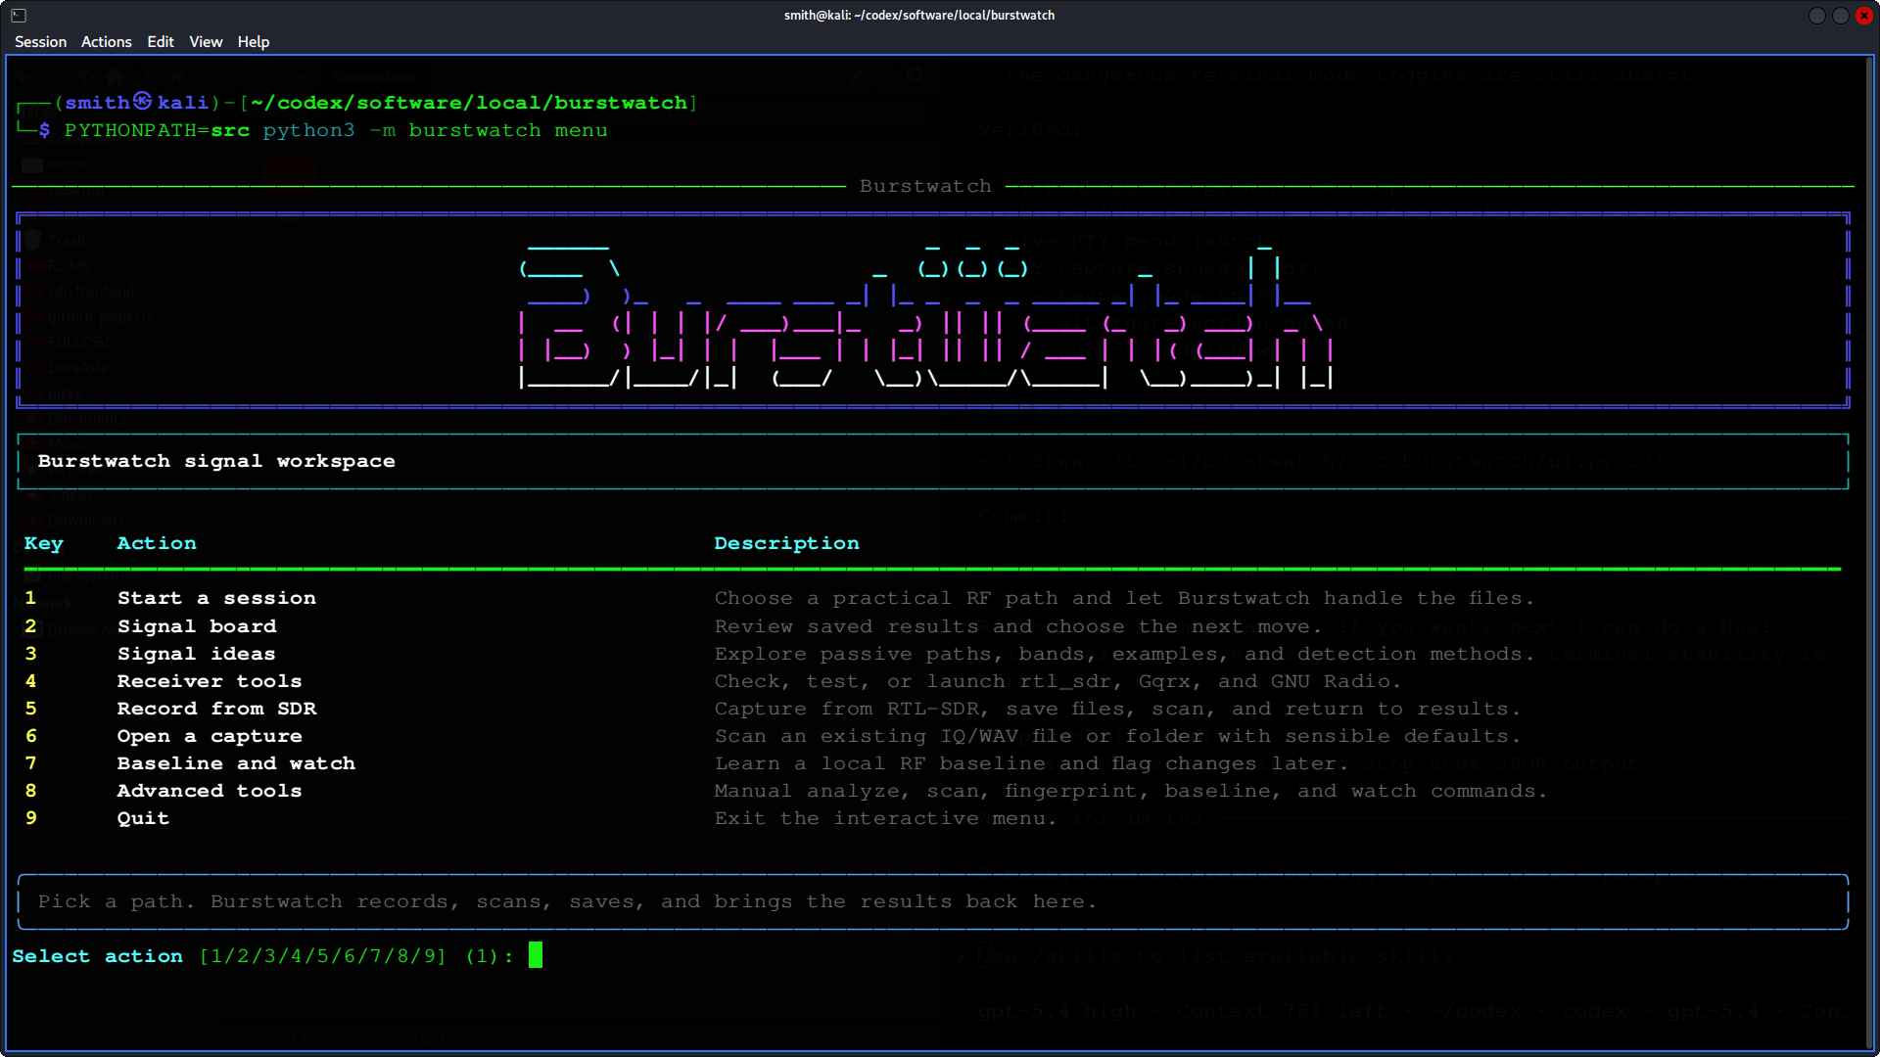Click the 'Baseline and watch' action text
The width and height of the screenshot is (1880, 1057).
click(x=236, y=763)
